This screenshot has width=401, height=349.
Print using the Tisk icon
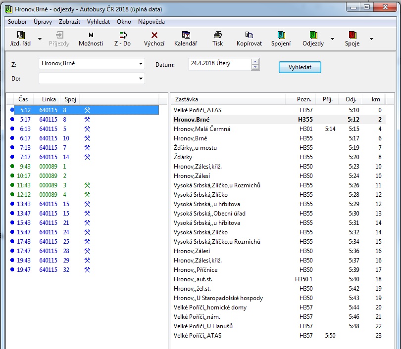click(217, 35)
